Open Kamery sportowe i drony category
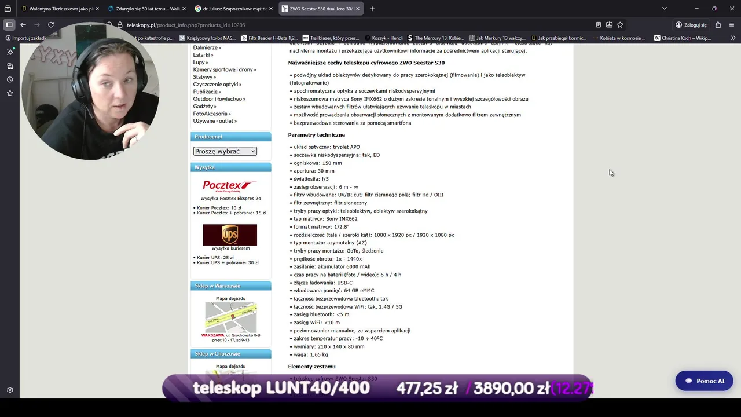Screen dimensions: 741x417 point(225,69)
